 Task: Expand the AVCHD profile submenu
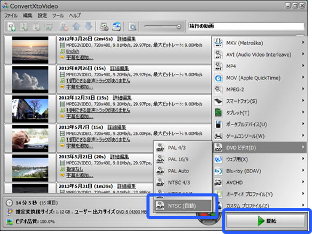point(260,182)
